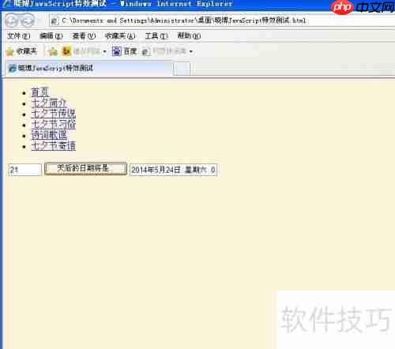Visit the 七夕节习俗 link

(x=54, y=124)
